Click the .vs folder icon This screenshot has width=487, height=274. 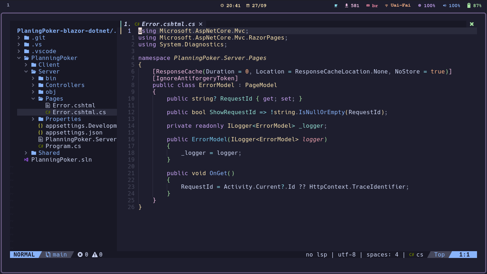pyautogui.click(x=26, y=45)
